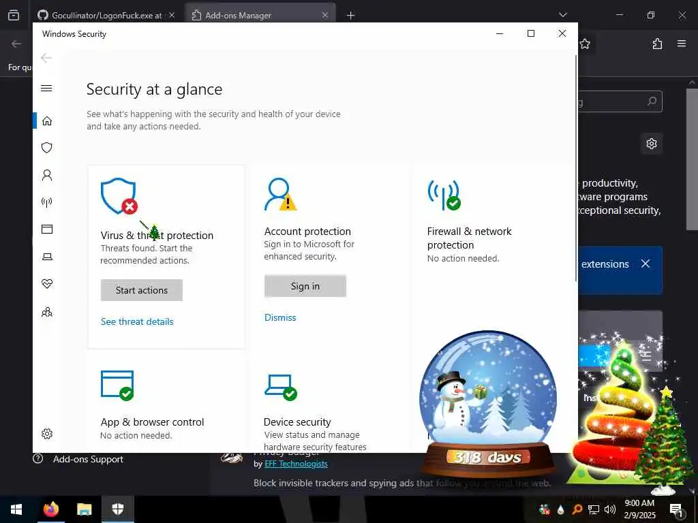The width and height of the screenshot is (698, 523).
Task: Open the EFF Technologists author link
Action: pos(296,464)
